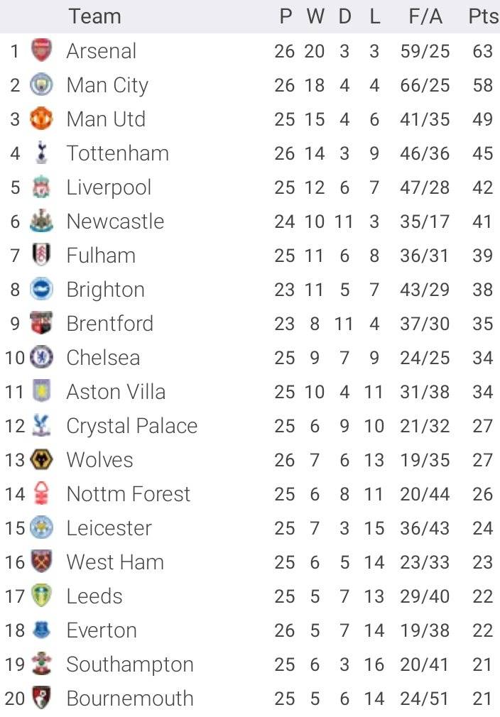Click the Wolves crest icon
The height and width of the screenshot is (717, 500).
pos(41,460)
